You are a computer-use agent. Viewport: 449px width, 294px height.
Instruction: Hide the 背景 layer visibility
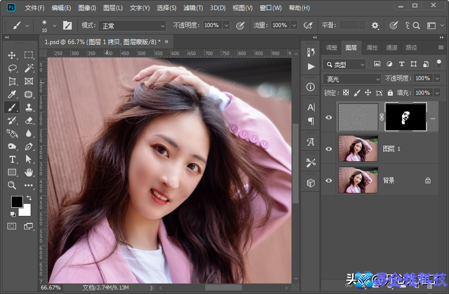pyautogui.click(x=329, y=180)
